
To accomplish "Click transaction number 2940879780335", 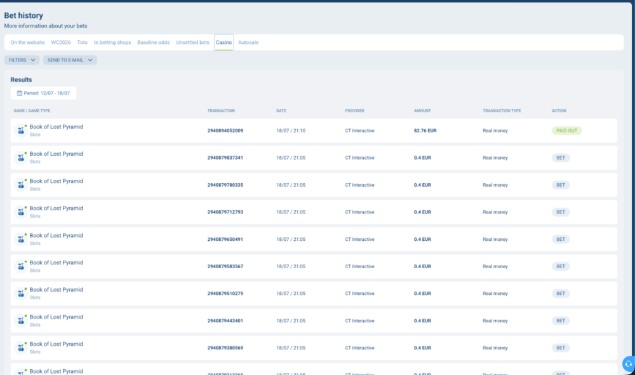I will tap(225, 185).
